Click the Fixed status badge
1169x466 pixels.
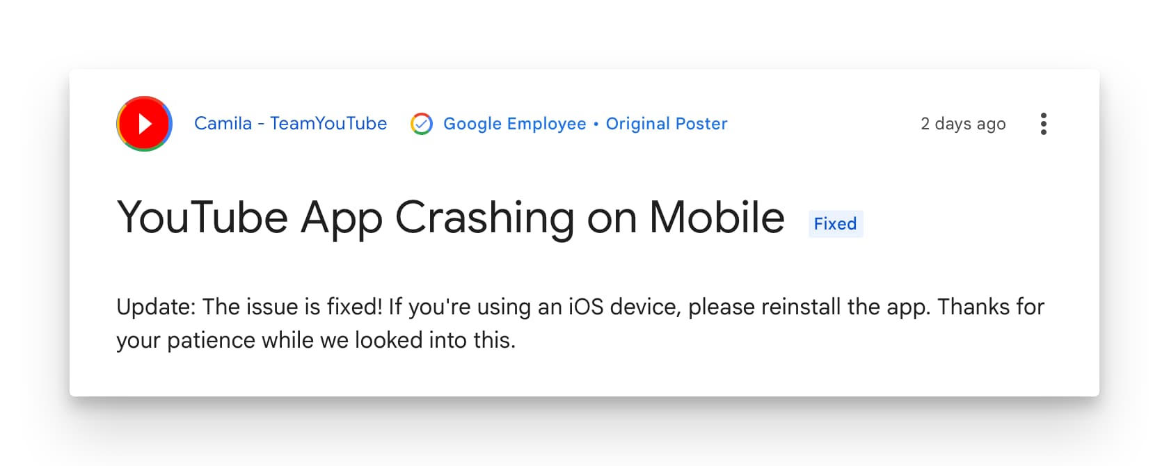click(x=835, y=224)
